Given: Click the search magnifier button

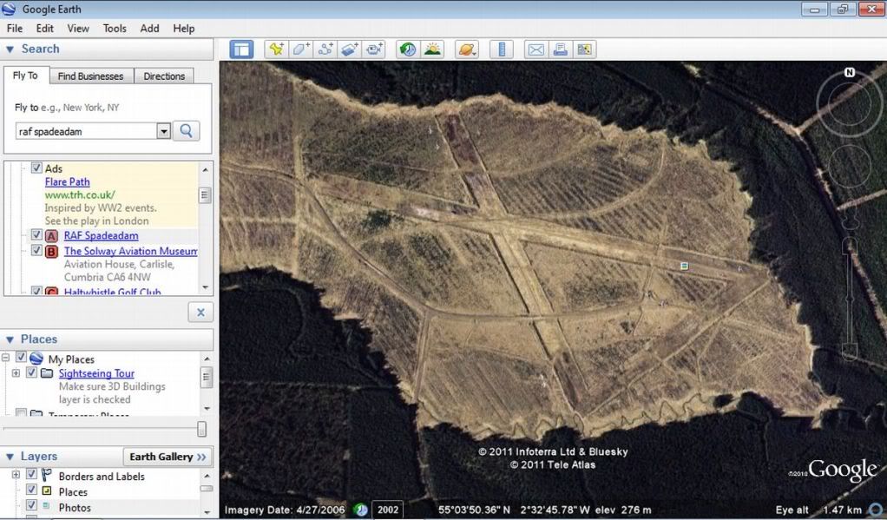Looking at the screenshot, I should pyautogui.click(x=186, y=131).
